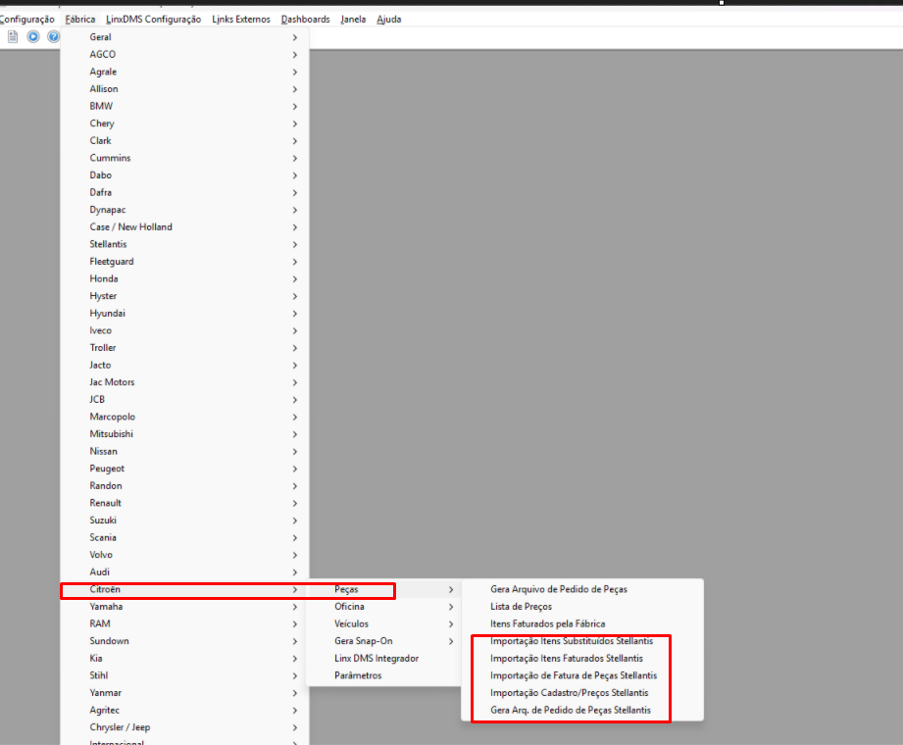Viewport: 903px width, 745px height.
Task: Expand the Oficina submenu arrow
Action: pos(451,607)
